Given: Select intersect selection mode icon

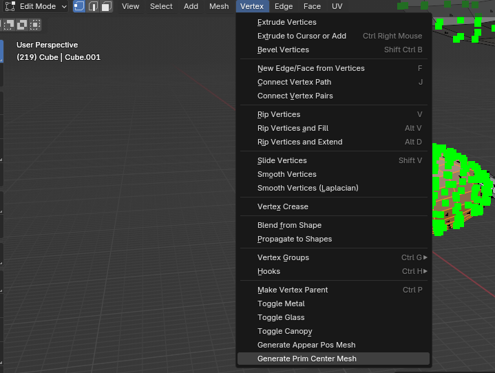Looking at the screenshot, I should click(x=34, y=25).
